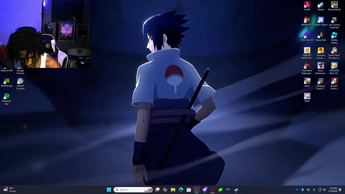Expand the hidden system tray icons chevron
Viewport: 345px width, 194px height.
[x=297, y=190]
